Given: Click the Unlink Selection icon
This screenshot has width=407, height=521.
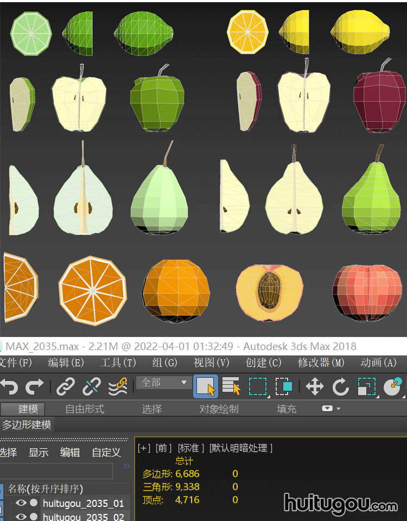Looking at the screenshot, I should (91, 387).
